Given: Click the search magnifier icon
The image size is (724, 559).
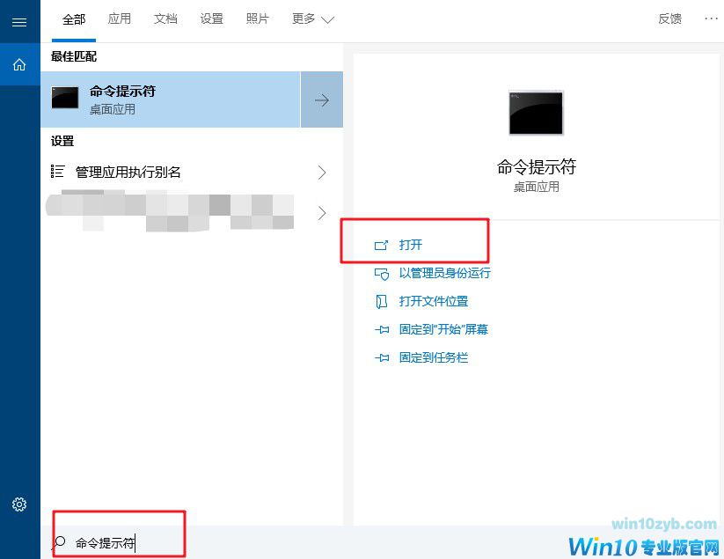Looking at the screenshot, I should point(60,542).
